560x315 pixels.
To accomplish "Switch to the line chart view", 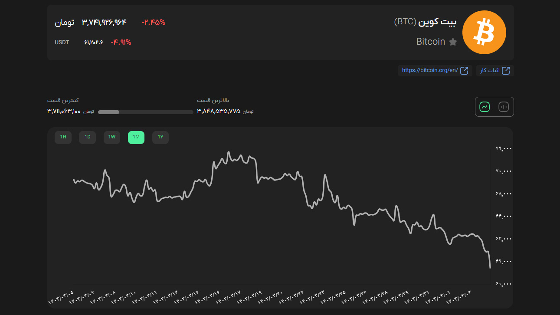I will tap(485, 107).
